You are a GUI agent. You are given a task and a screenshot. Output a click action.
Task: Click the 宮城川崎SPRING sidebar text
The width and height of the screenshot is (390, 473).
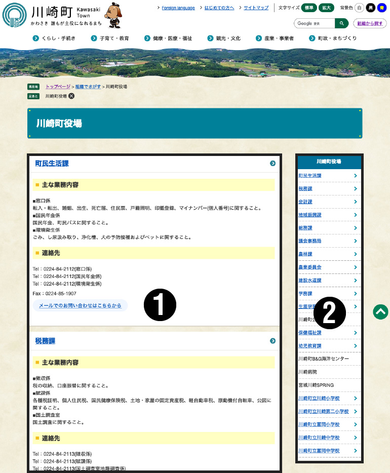(316, 385)
